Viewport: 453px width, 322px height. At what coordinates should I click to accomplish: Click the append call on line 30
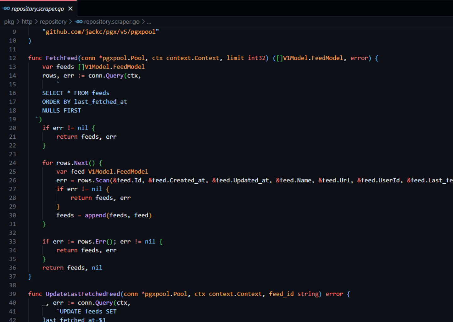point(95,215)
